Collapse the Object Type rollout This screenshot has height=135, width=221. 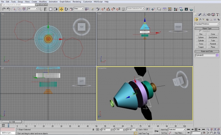207,28
